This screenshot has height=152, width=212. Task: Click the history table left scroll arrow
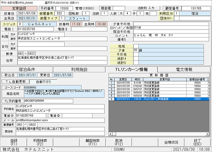tap(110, 134)
